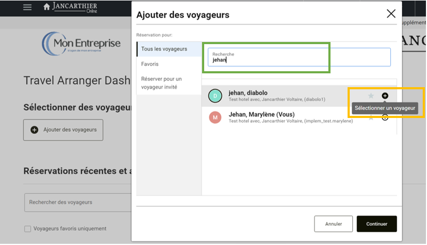Click the red M avatar for Marylène

(x=215, y=117)
